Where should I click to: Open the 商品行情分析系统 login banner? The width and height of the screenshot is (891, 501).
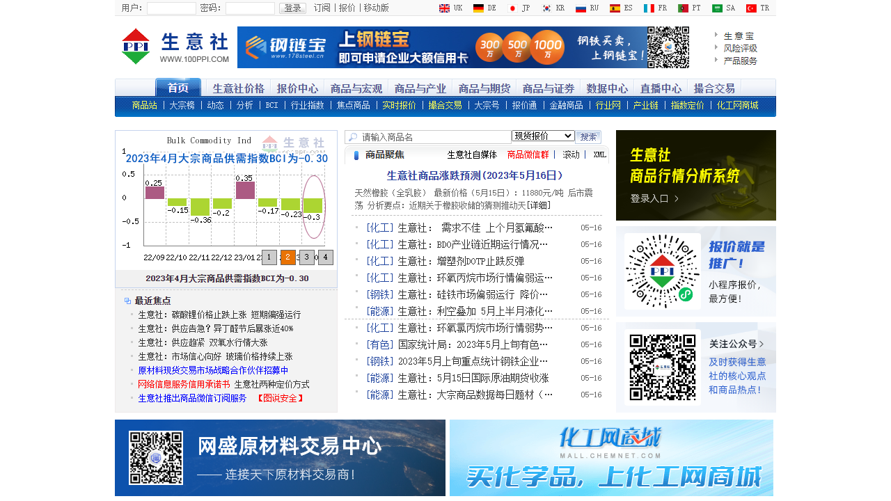click(x=695, y=175)
